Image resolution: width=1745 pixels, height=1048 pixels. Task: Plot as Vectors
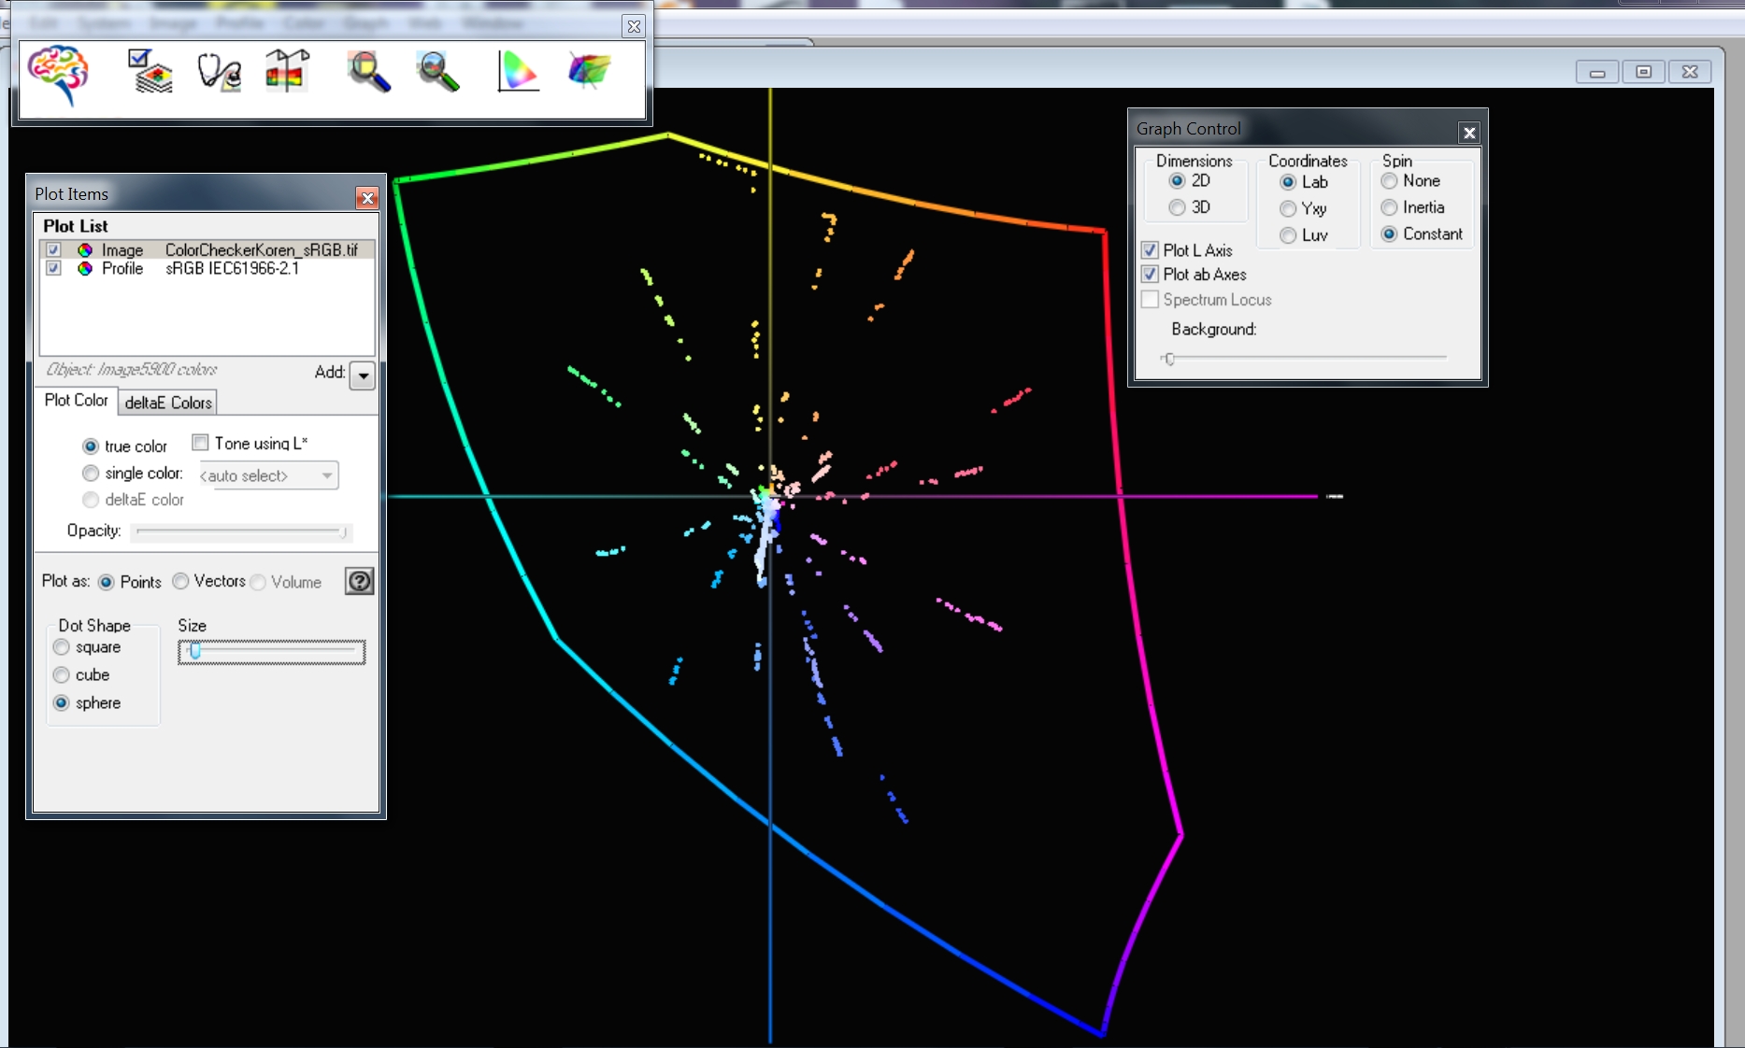coord(180,581)
